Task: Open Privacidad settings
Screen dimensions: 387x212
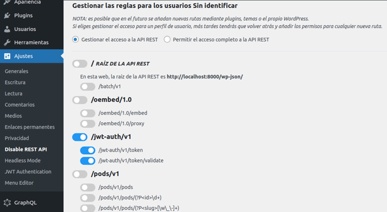Action: [17, 139]
